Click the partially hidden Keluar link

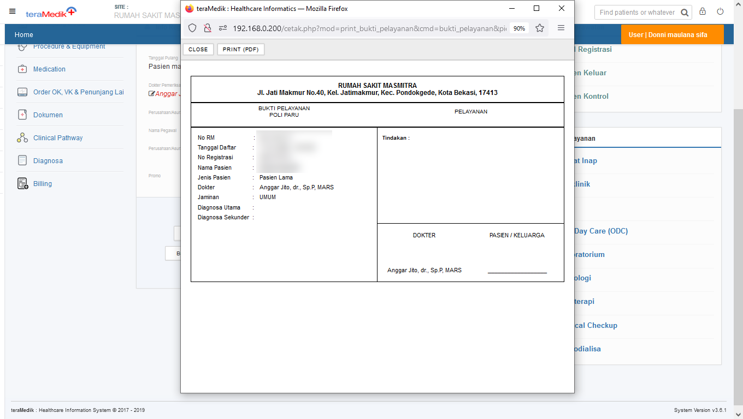(591, 73)
